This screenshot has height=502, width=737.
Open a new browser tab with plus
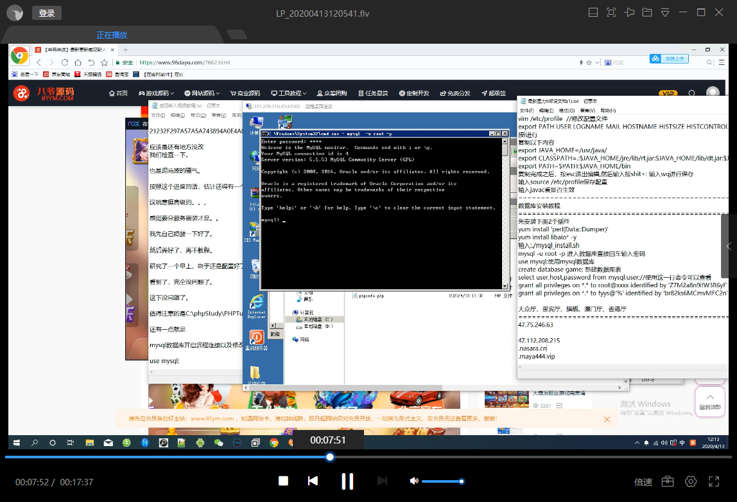click(125, 50)
